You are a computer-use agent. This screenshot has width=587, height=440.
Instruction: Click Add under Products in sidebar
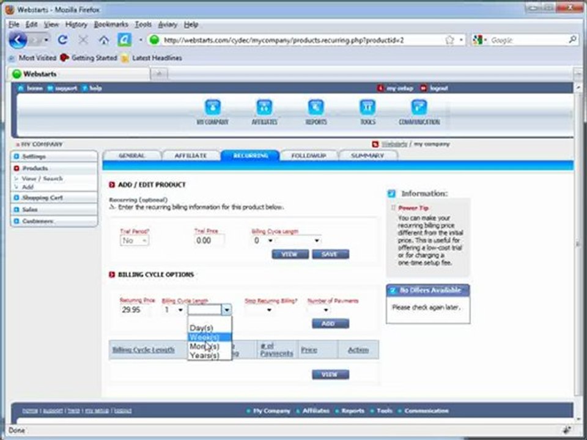coord(28,187)
